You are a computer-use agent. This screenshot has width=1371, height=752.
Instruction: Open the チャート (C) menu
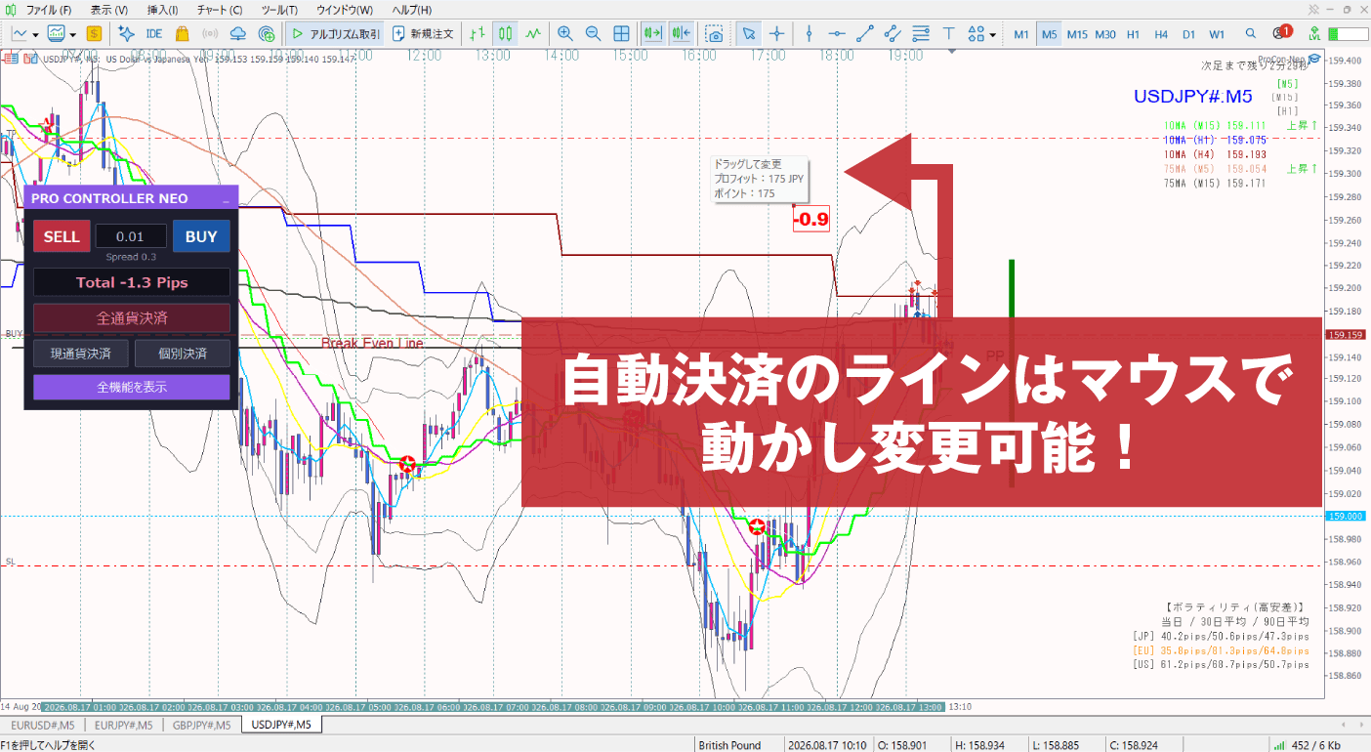click(x=220, y=10)
